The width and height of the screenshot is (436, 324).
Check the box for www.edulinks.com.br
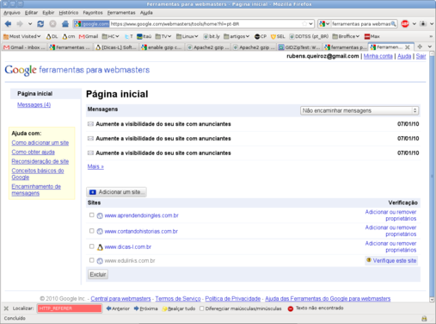point(91,260)
